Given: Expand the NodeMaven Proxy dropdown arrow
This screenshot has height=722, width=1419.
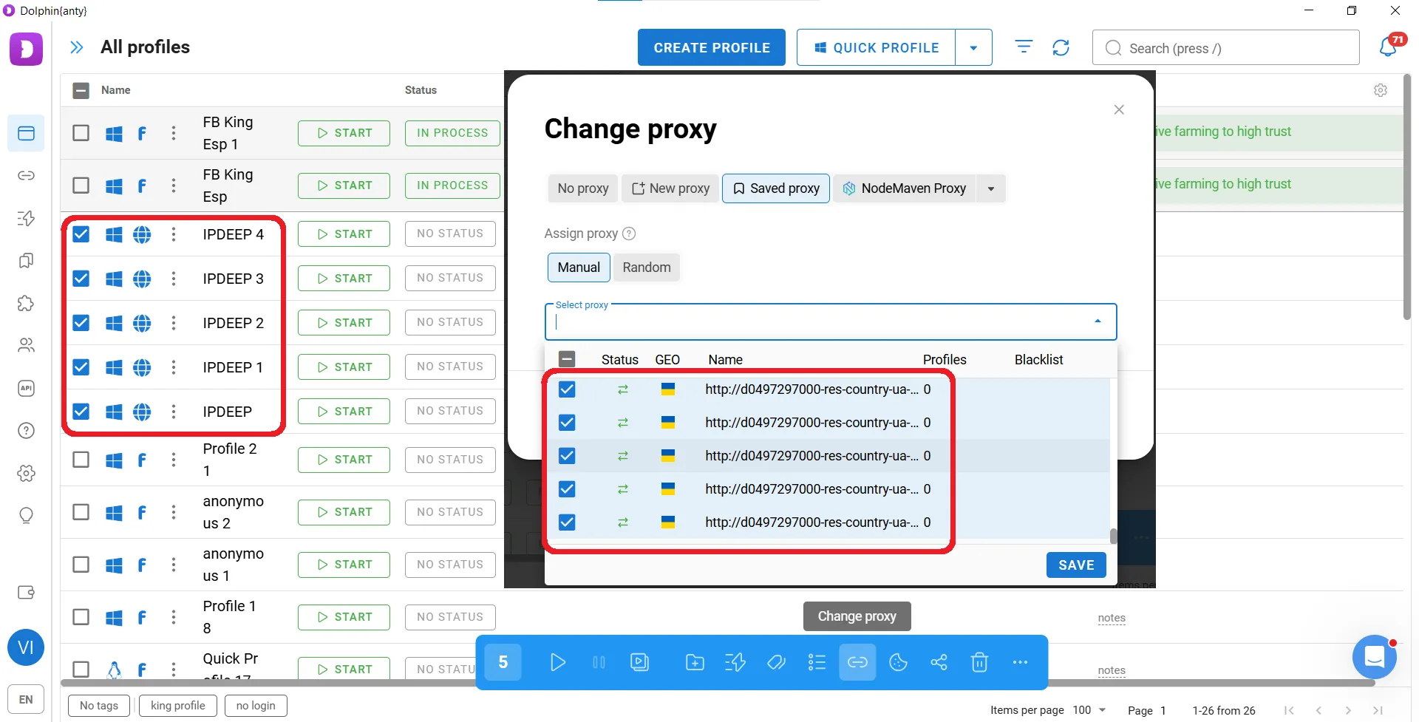Looking at the screenshot, I should click(991, 188).
